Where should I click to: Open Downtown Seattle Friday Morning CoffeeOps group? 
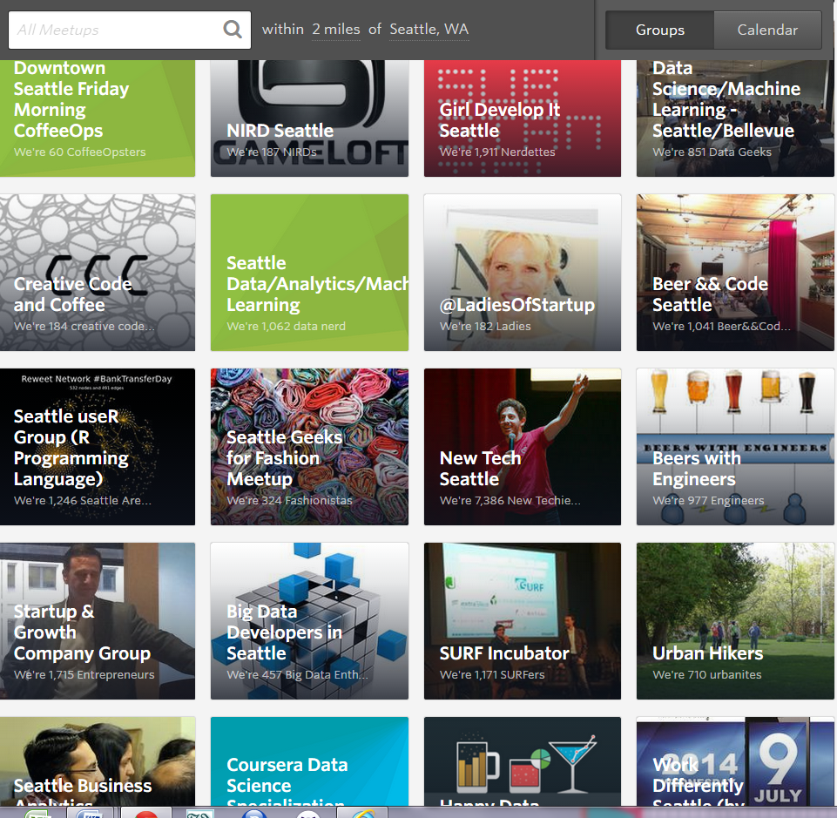point(98,118)
